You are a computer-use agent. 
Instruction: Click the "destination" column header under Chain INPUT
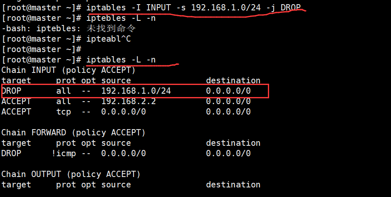233,80
